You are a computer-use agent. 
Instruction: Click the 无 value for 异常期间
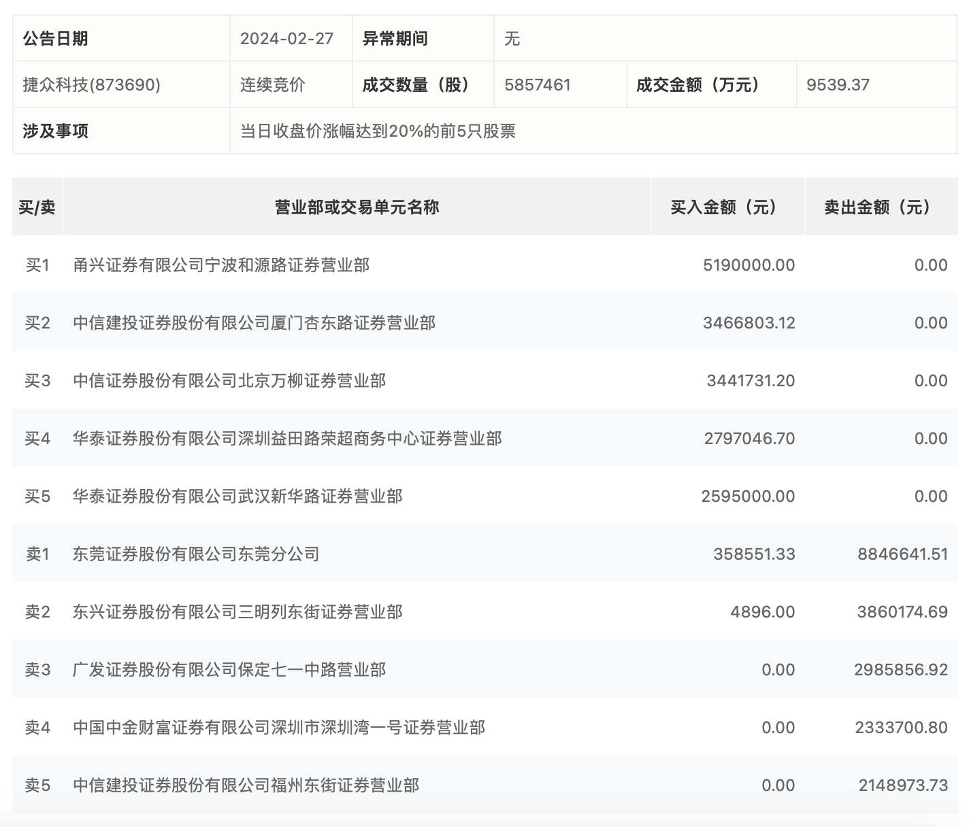click(x=512, y=38)
